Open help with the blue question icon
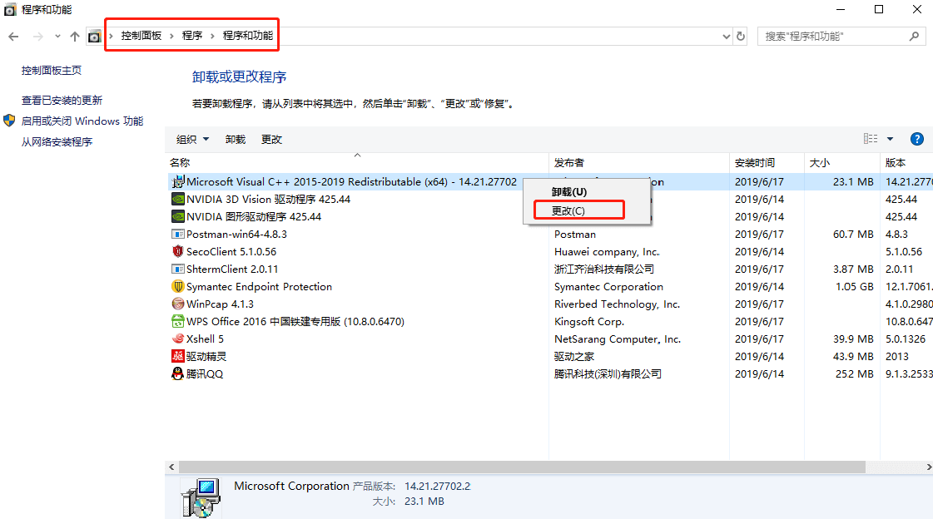 coord(917,139)
